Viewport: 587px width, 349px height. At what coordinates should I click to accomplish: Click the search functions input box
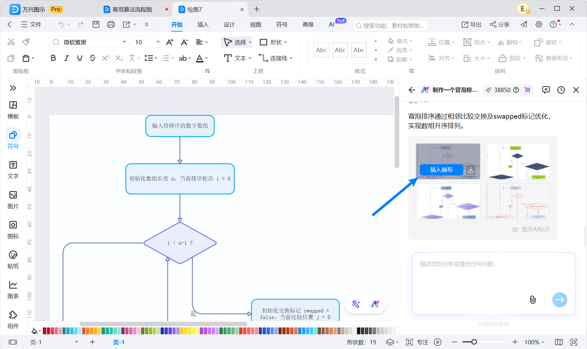coord(391,26)
